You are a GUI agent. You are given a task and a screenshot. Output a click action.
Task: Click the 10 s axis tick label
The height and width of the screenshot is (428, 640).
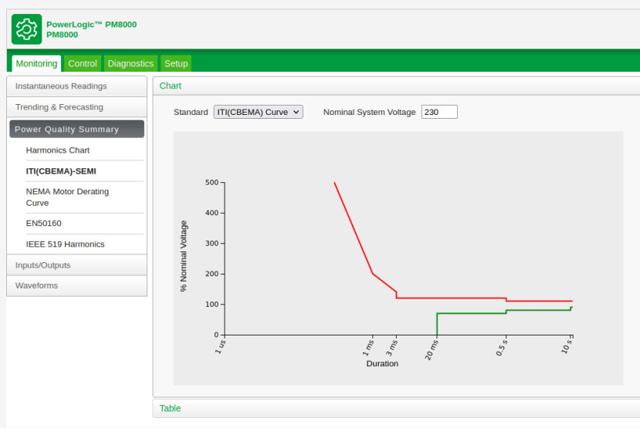[567, 347]
